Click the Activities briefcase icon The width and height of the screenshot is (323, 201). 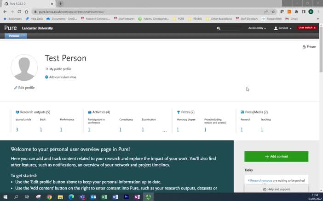(x=90, y=112)
